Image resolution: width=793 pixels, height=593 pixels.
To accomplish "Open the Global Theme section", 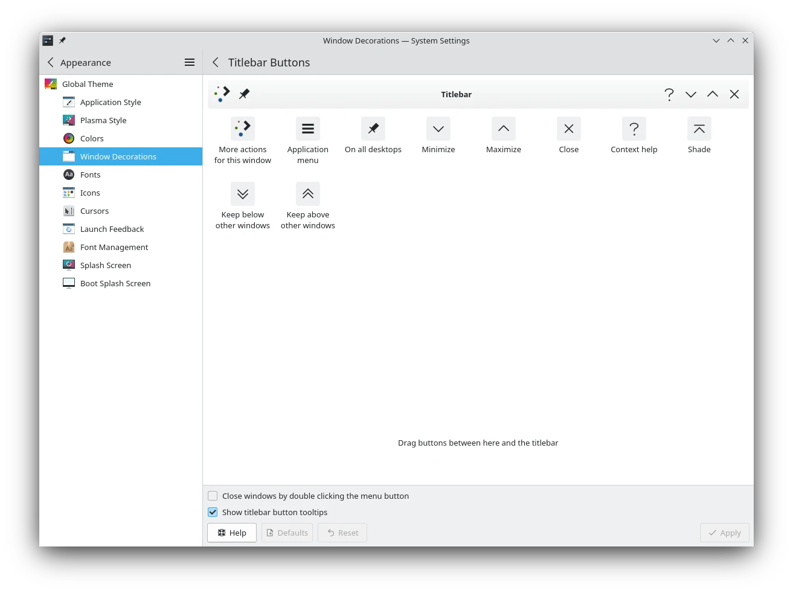I will pos(88,84).
